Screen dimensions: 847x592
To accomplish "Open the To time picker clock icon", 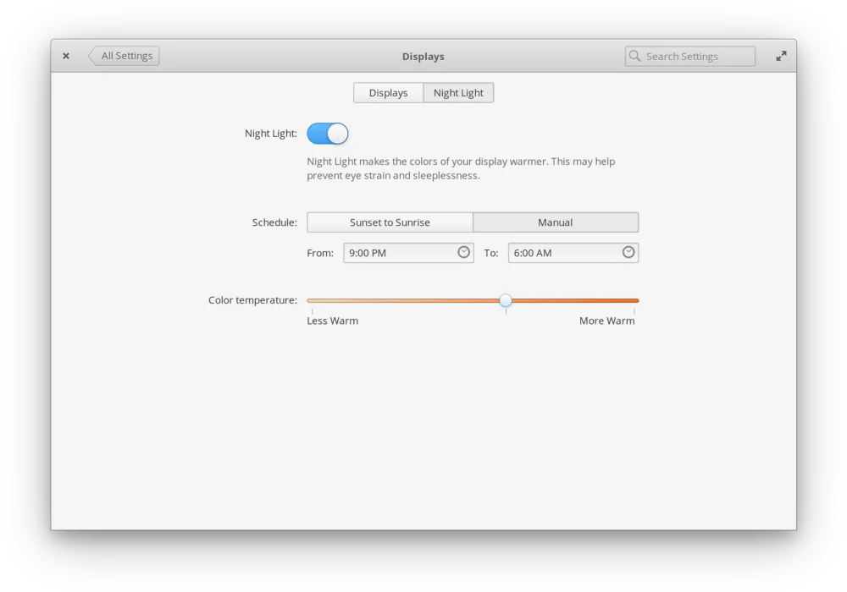I will tap(628, 252).
